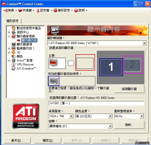Click the 設定檔 person icon

(x=38, y=10)
